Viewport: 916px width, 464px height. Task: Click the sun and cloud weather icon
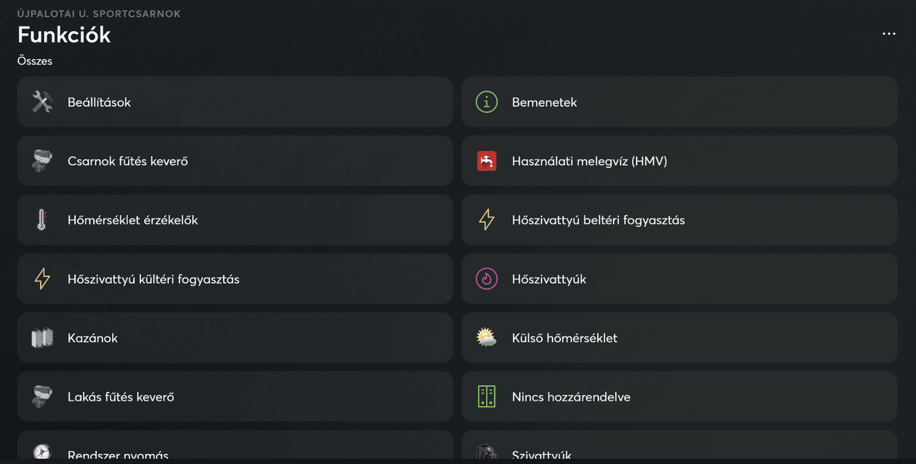coord(487,338)
